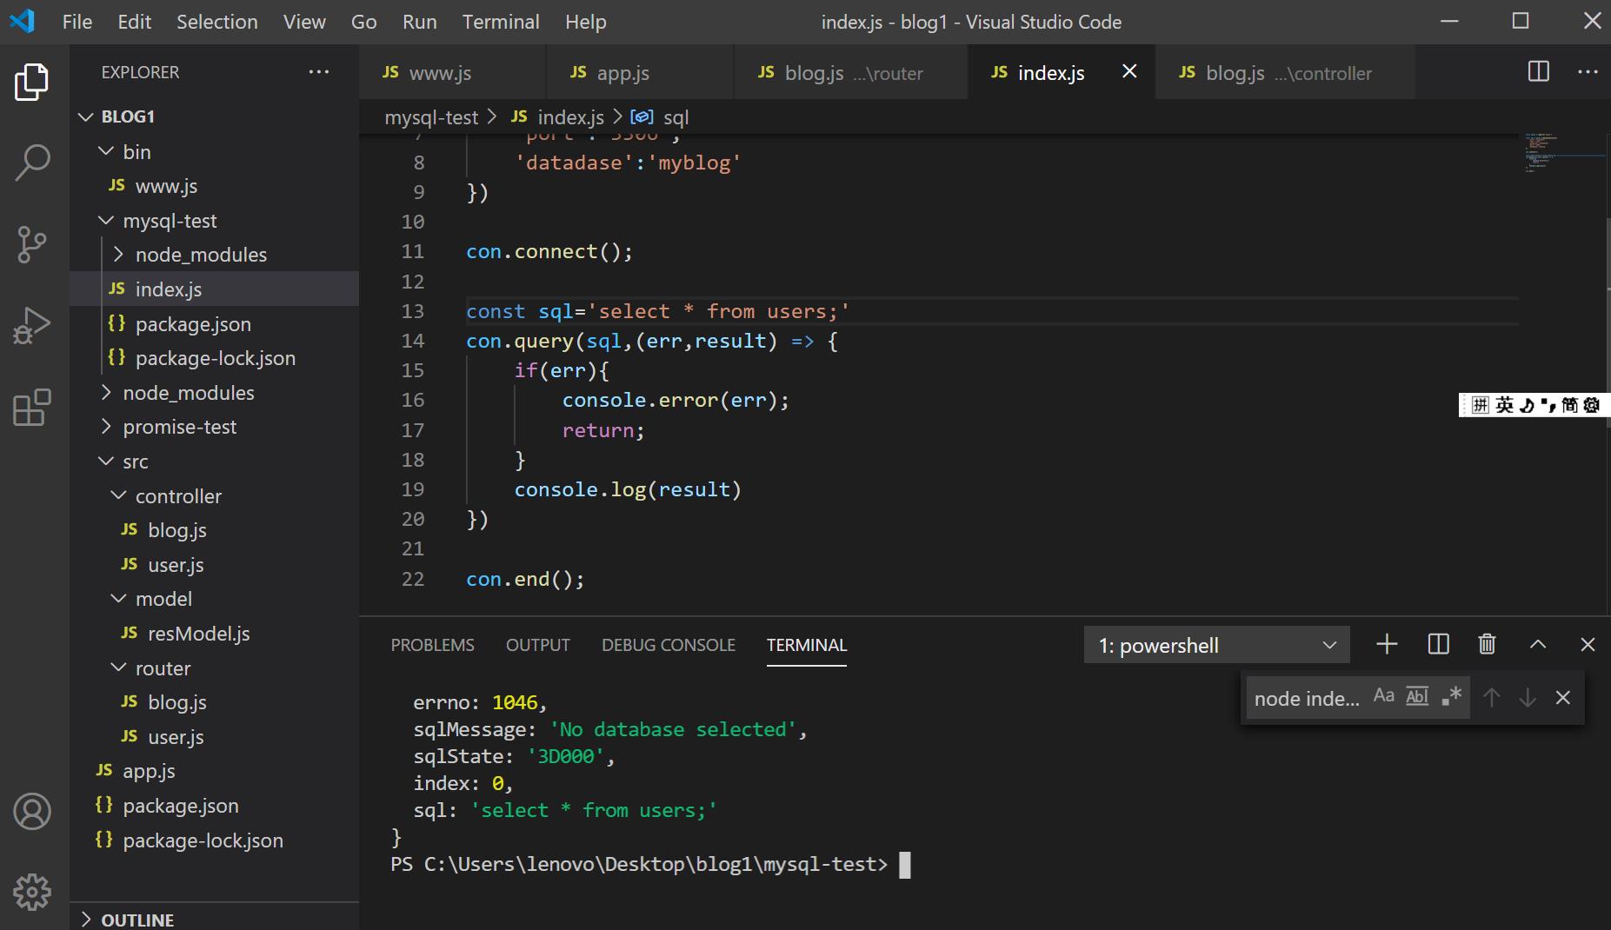This screenshot has width=1611, height=930.
Task: Click the terminal find input field
Action: (x=1306, y=699)
